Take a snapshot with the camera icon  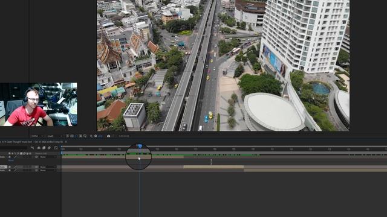[x=109, y=136]
